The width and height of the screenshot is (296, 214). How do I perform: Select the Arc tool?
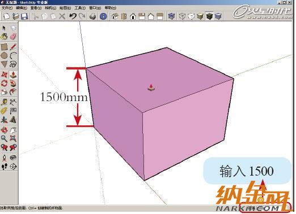(13, 56)
